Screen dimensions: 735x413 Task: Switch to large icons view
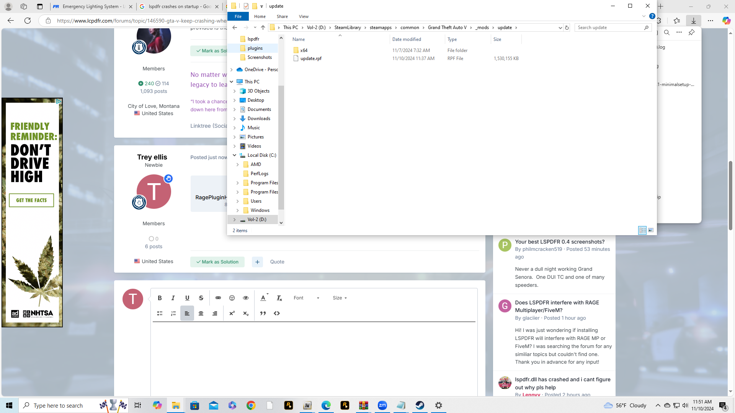[651, 230]
